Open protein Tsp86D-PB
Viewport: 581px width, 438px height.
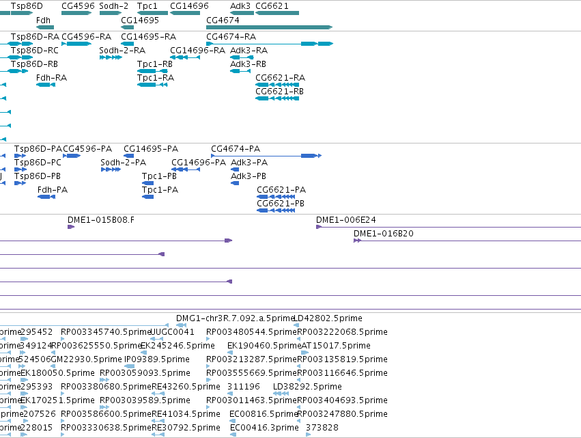(x=38, y=176)
